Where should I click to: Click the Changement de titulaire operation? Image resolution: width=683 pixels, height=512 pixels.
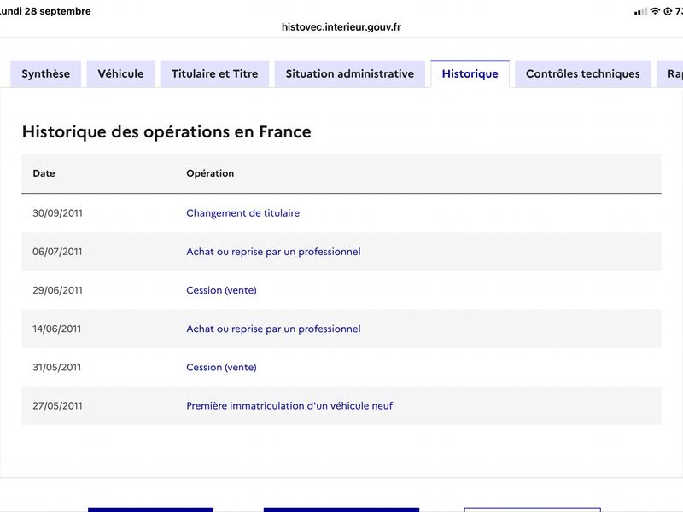click(243, 213)
